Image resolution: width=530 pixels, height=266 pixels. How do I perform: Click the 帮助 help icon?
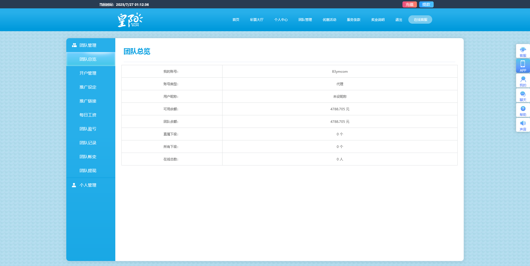tap(523, 110)
